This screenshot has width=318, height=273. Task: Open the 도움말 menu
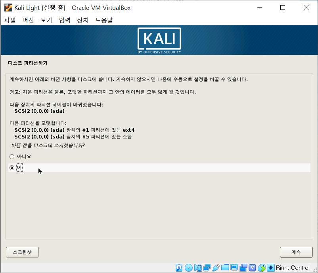pos(104,20)
